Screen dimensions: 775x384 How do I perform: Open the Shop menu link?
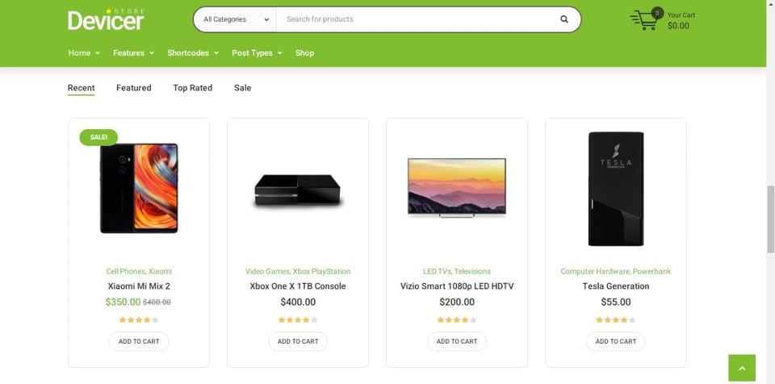pyautogui.click(x=304, y=53)
